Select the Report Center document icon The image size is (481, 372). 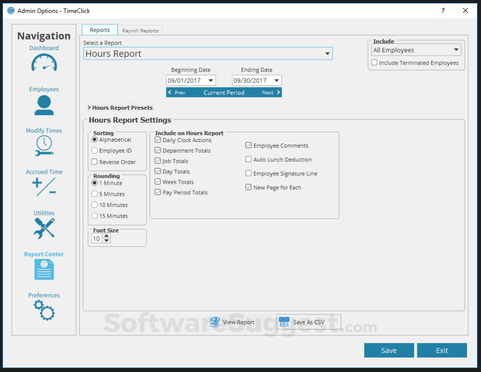point(44,268)
